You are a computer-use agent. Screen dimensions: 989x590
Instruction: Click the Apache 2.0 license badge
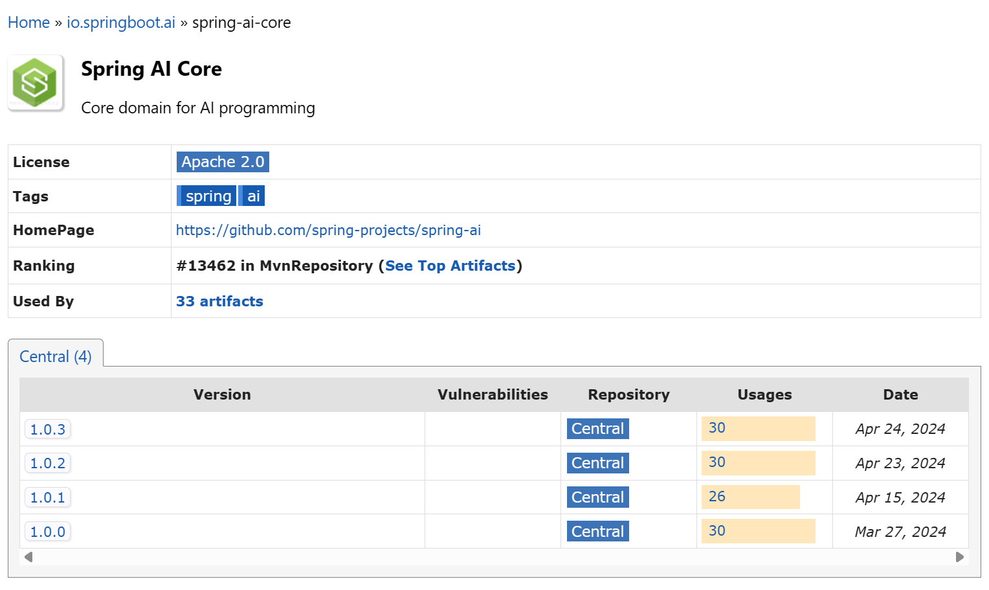[223, 162]
